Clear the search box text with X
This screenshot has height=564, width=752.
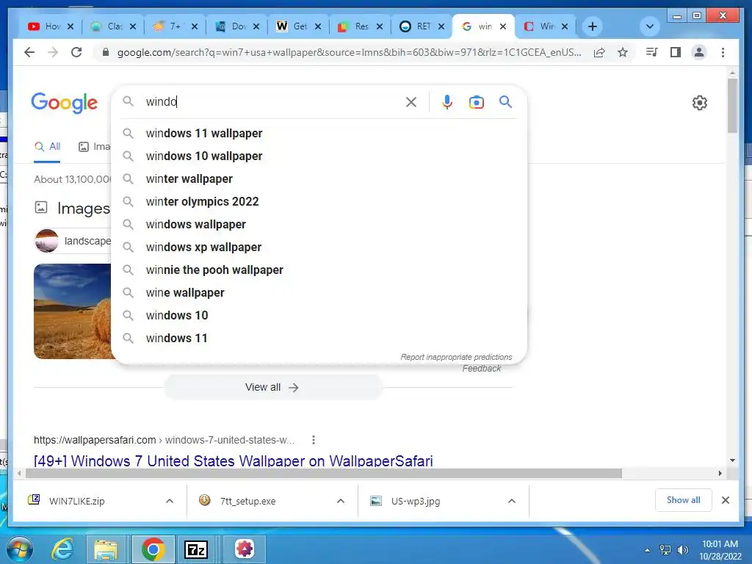click(411, 102)
